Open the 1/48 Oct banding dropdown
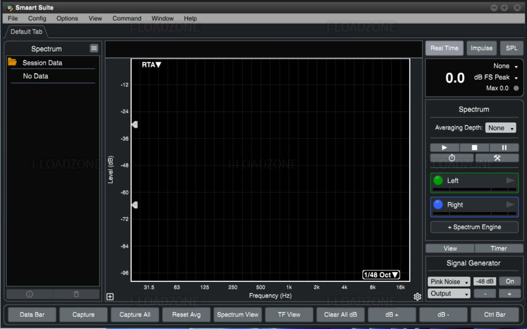Image resolution: width=527 pixels, height=329 pixels. (381, 275)
